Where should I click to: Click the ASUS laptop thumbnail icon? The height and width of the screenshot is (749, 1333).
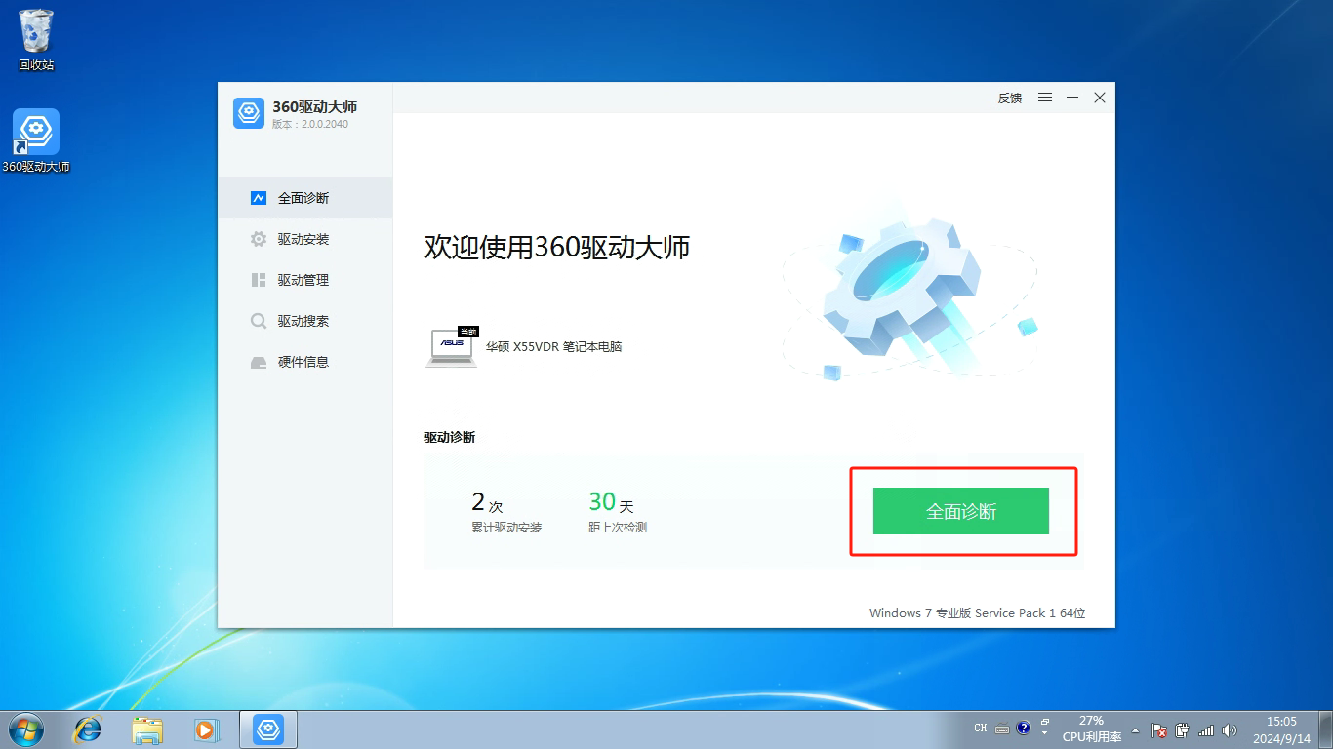[452, 347]
